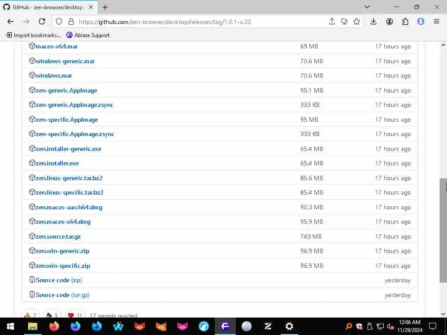This screenshot has width=447, height=335.
Task: Open the downloads panel
Action: pos(374,21)
